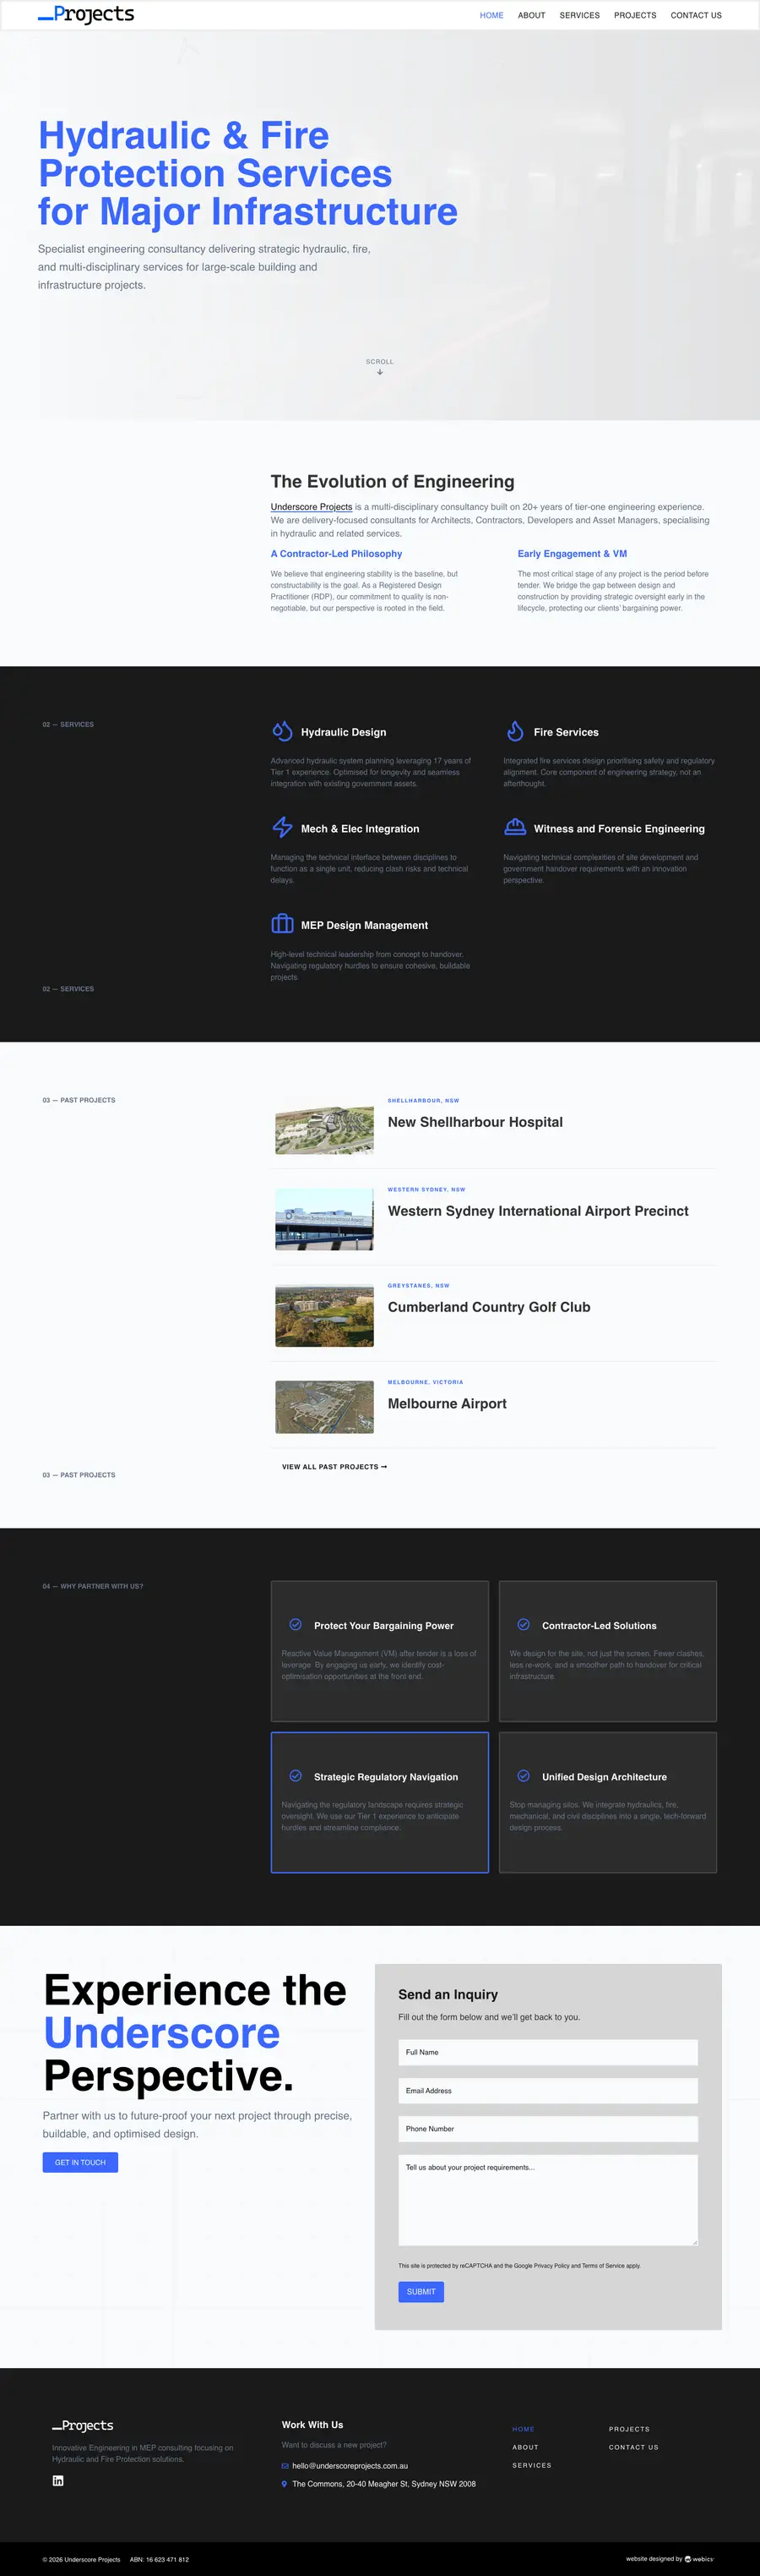
Task: Click the Witness and Forensic Engineering helmet icon
Action: pos(515,827)
